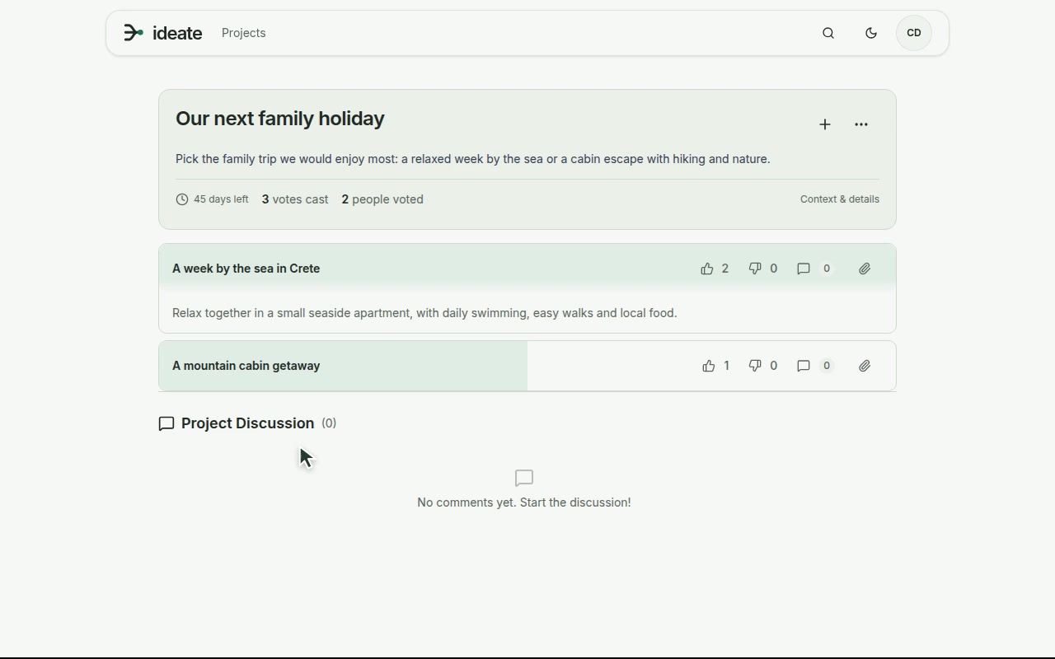Open the Projects nav link
Image resolution: width=1055 pixels, height=659 pixels.
[243, 33]
